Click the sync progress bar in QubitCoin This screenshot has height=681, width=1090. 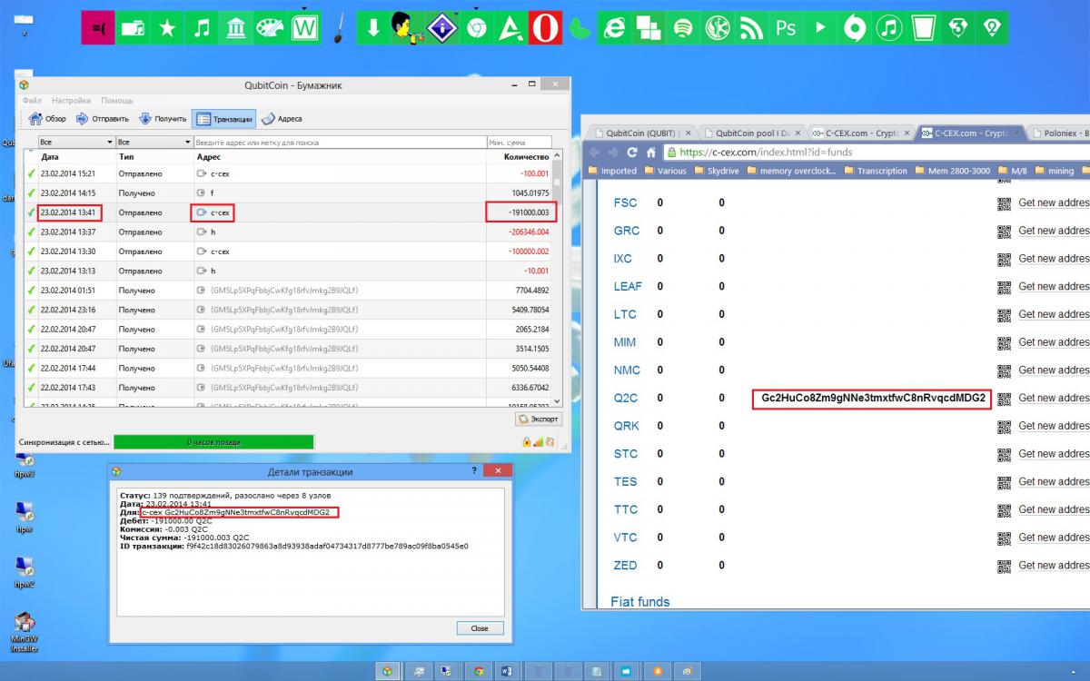[213, 442]
